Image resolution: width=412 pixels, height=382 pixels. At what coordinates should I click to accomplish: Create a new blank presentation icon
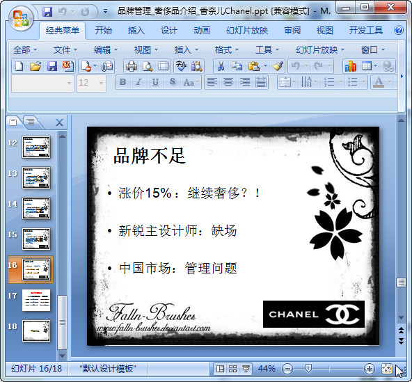point(19,66)
